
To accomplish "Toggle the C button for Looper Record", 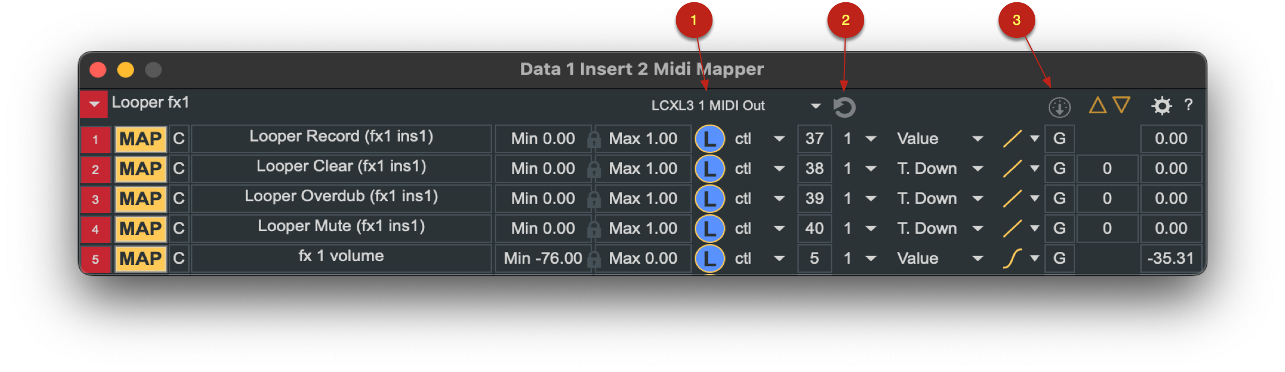I will [x=179, y=139].
